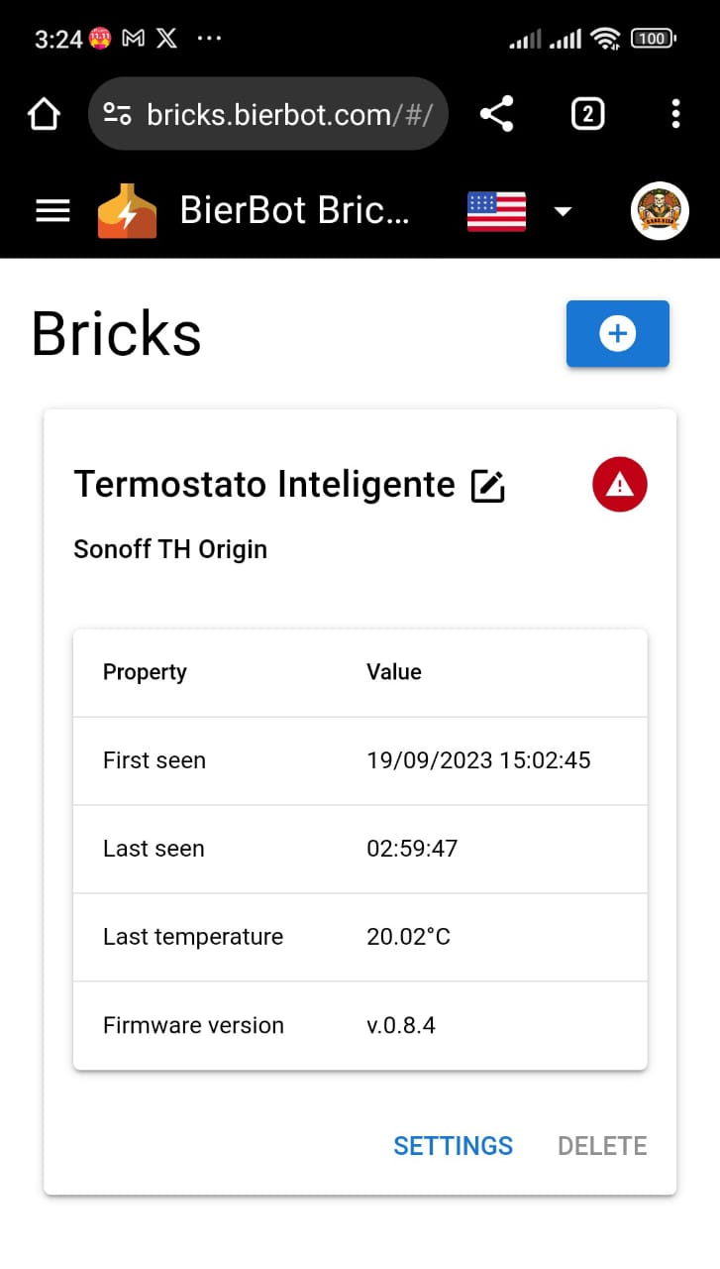Screen dimensions: 720x1269
Task: Click the site settings icon in URL bar
Action: click(x=118, y=114)
